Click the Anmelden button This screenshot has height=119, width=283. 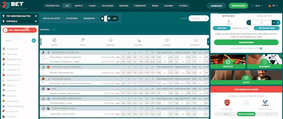coord(216,6)
